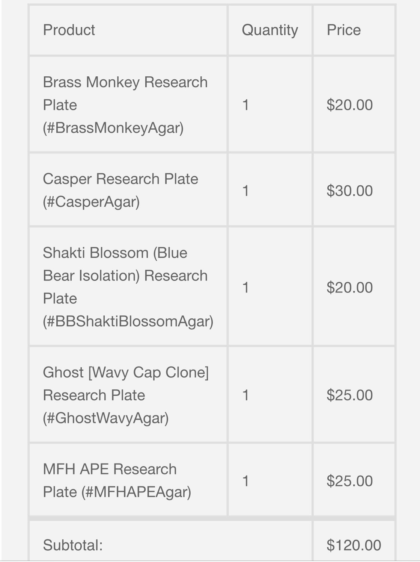Click the quantity for Casper Research Plate
Image resolution: width=420 pixels, height=562 pixels.
pos(245,191)
